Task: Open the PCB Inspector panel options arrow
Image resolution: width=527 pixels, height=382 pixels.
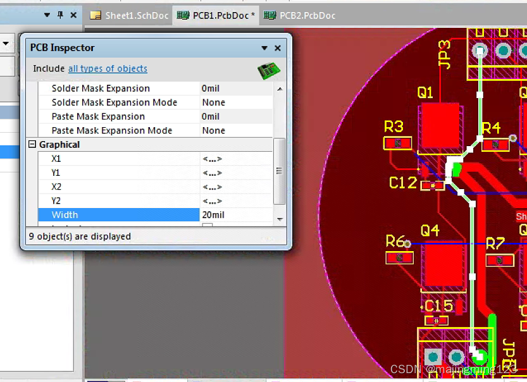Action: click(x=264, y=47)
